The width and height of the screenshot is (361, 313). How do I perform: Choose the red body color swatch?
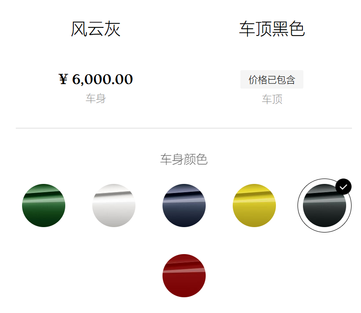(184, 276)
